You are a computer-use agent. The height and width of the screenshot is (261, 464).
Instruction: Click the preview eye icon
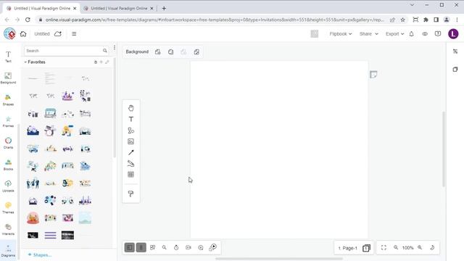(425, 34)
